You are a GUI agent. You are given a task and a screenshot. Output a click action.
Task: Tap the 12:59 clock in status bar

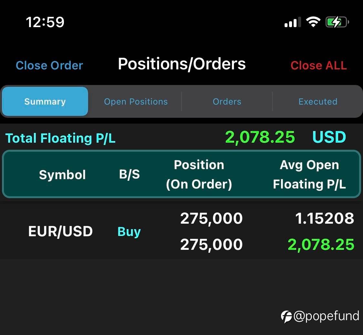45,22
